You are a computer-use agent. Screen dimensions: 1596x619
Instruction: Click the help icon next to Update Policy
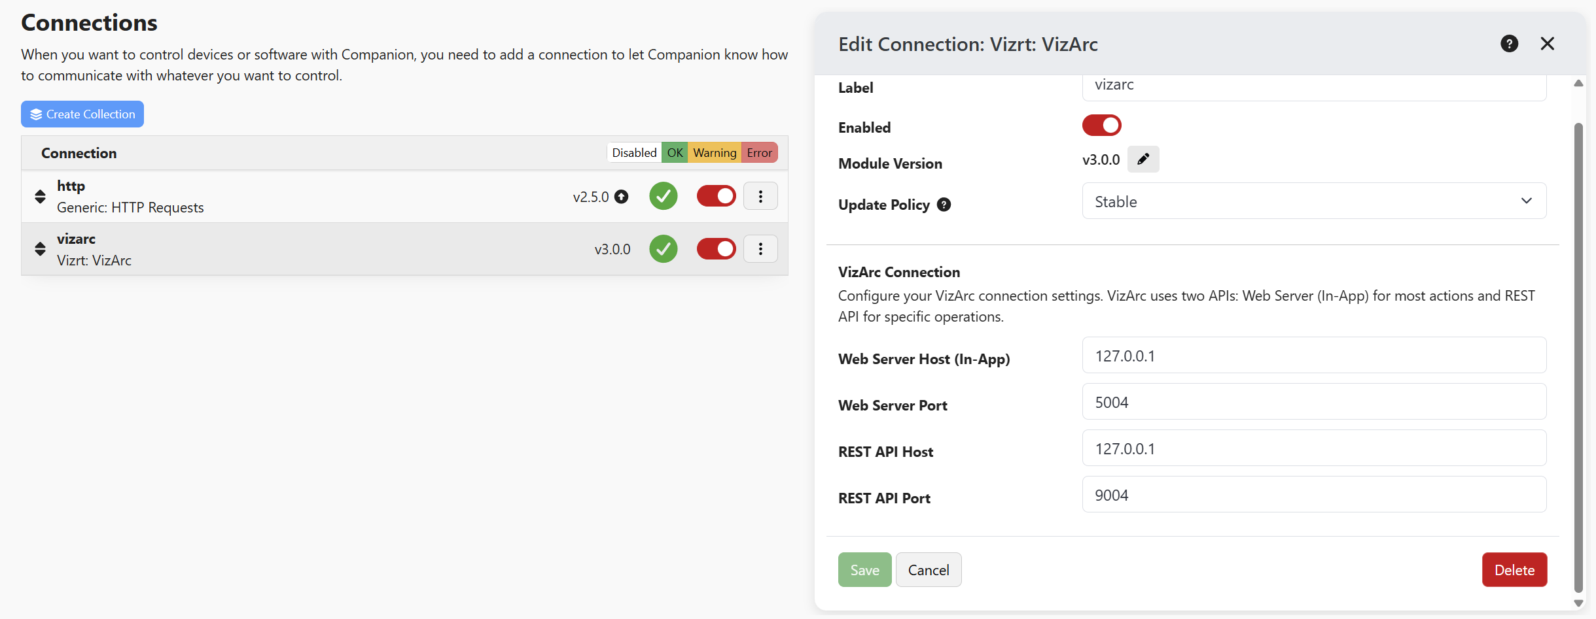[944, 205]
